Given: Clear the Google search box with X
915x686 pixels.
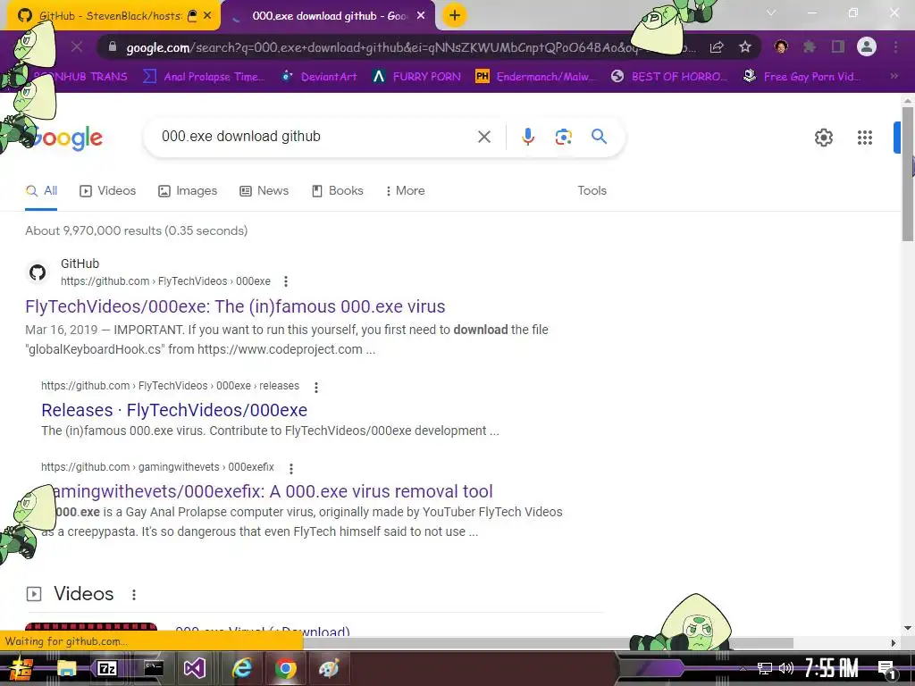Looking at the screenshot, I should click(x=483, y=137).
